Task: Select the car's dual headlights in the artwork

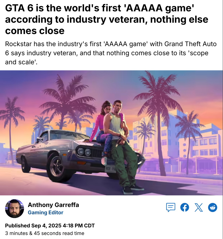Action: 84,152
